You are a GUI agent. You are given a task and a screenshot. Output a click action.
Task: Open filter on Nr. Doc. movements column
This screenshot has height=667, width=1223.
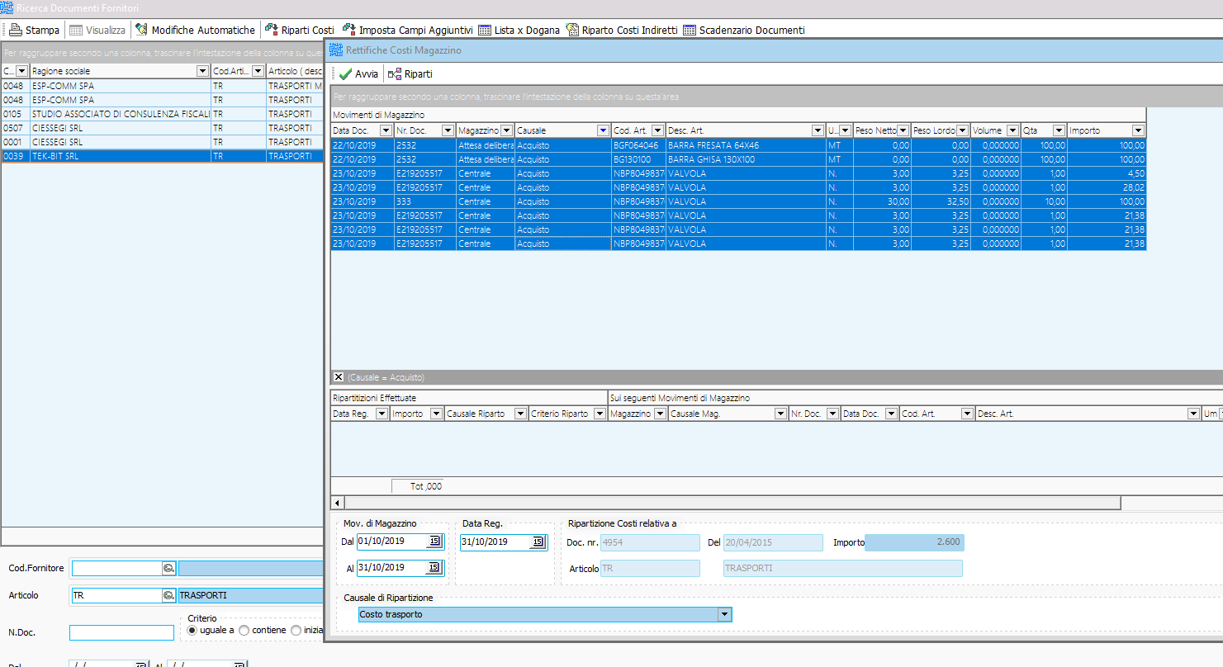[x=448, y=130]
